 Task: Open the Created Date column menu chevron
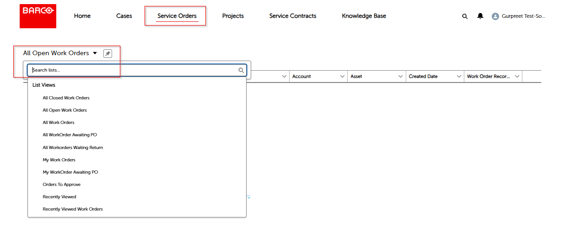tap(459, 77)
